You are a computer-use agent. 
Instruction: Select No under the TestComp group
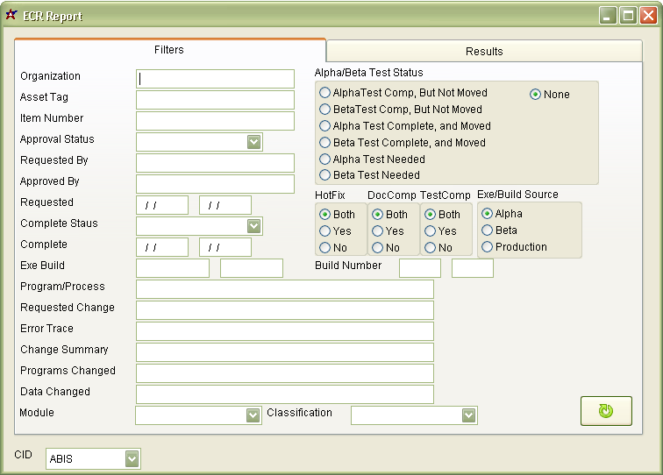(x=431, y=248)
